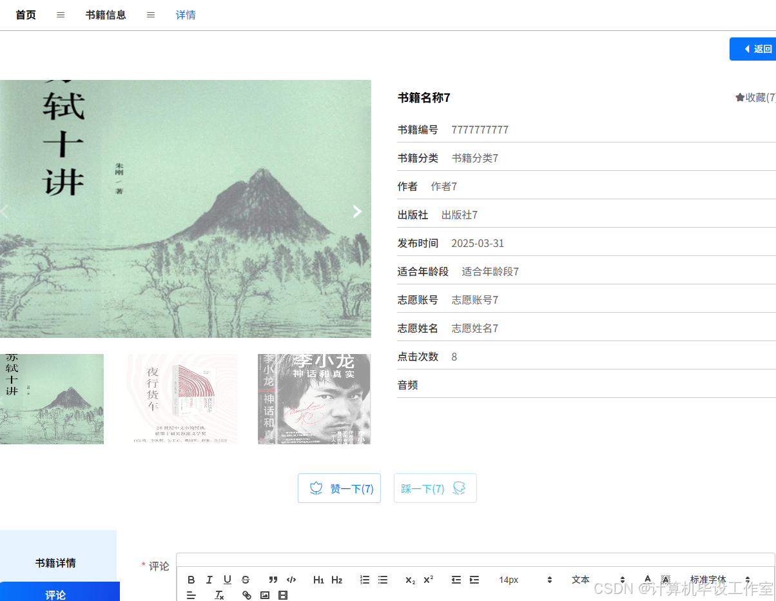Decrease the text indent
Image resolution: width=776 pixels, height=601 pixels.
coord(456,580)
